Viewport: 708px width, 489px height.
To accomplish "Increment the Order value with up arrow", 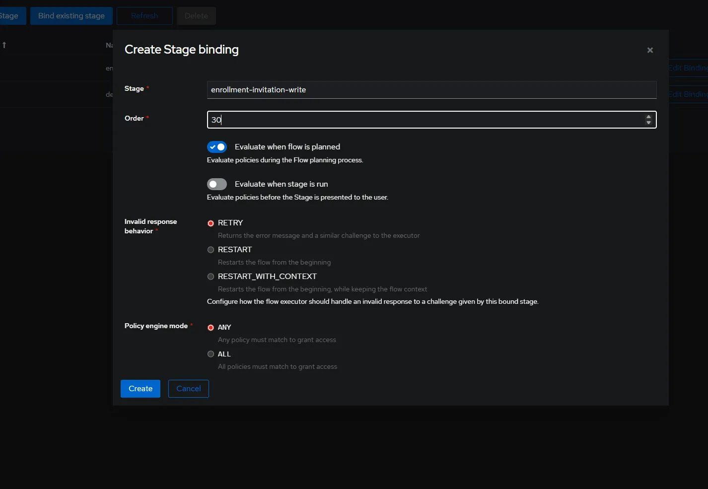I will [x=648, y=117].
